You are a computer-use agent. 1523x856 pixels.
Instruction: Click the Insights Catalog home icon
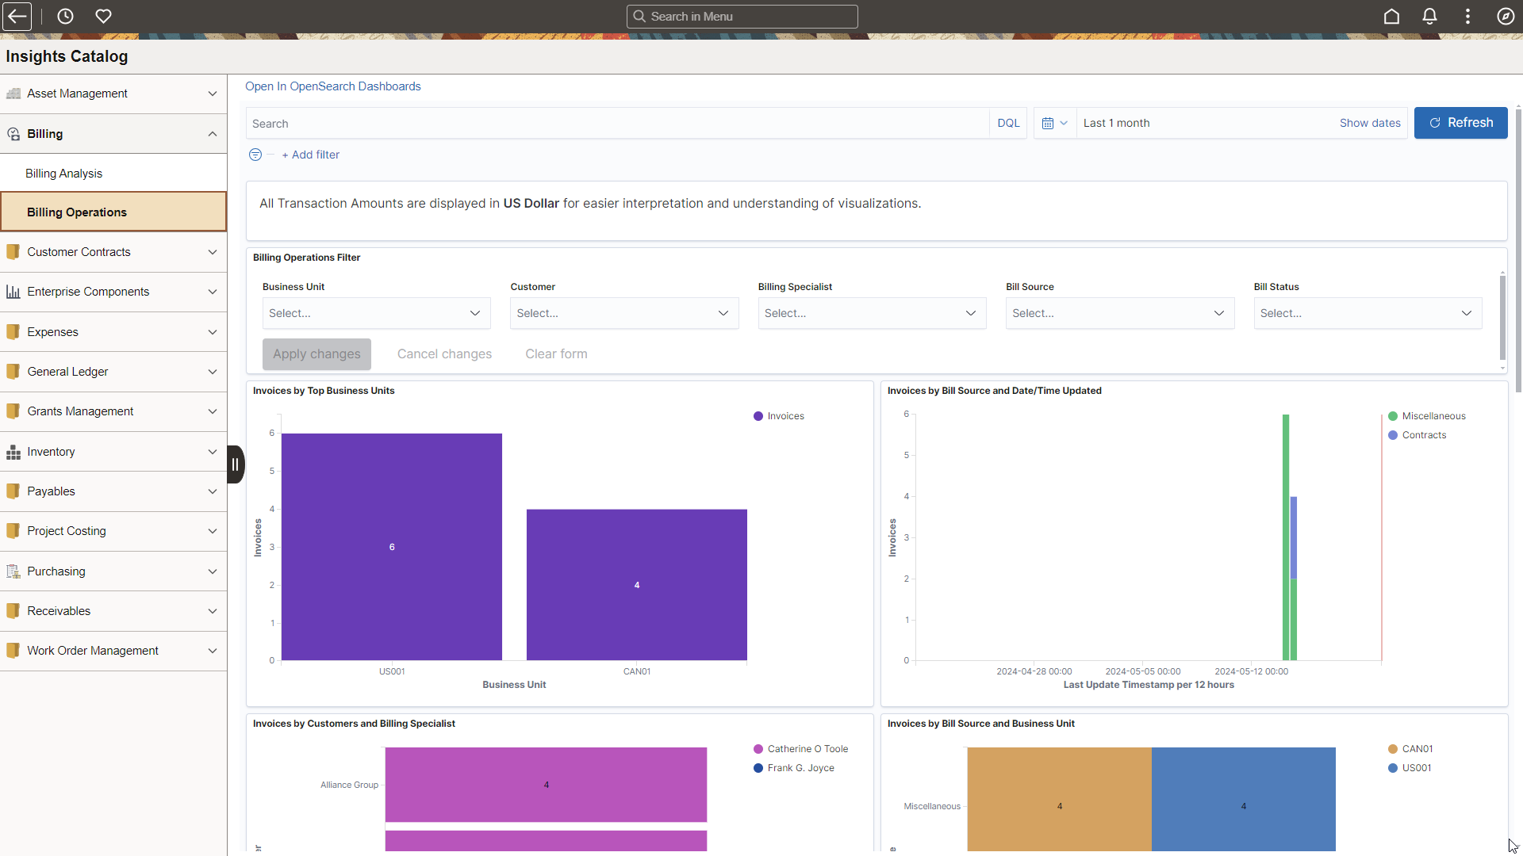coord(1391,16)
